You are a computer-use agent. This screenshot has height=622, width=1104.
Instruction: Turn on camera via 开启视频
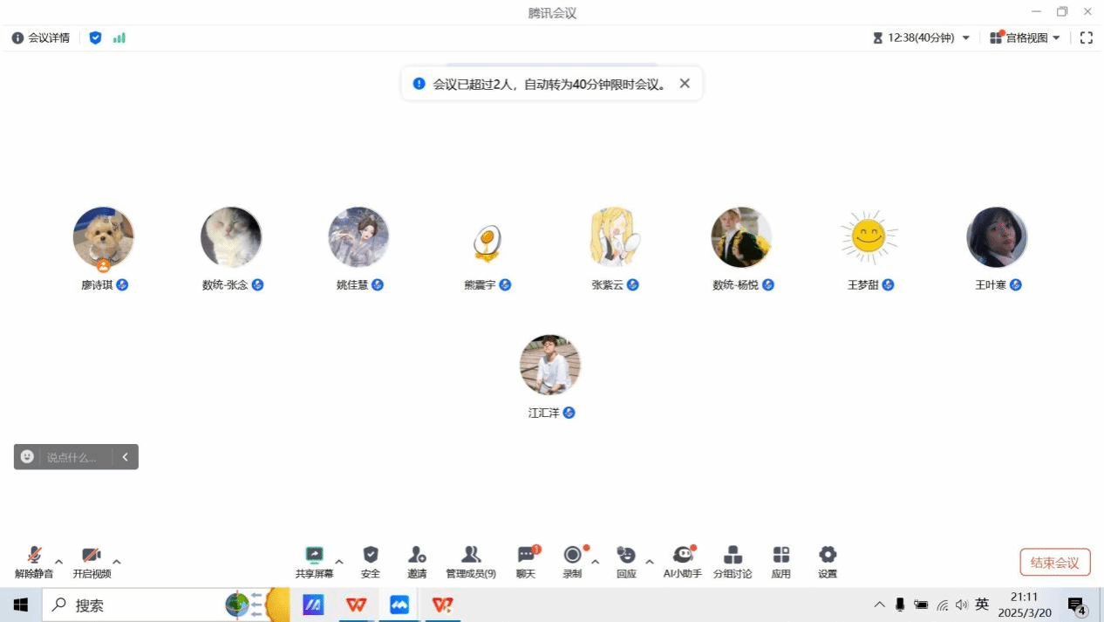[91, 556]
